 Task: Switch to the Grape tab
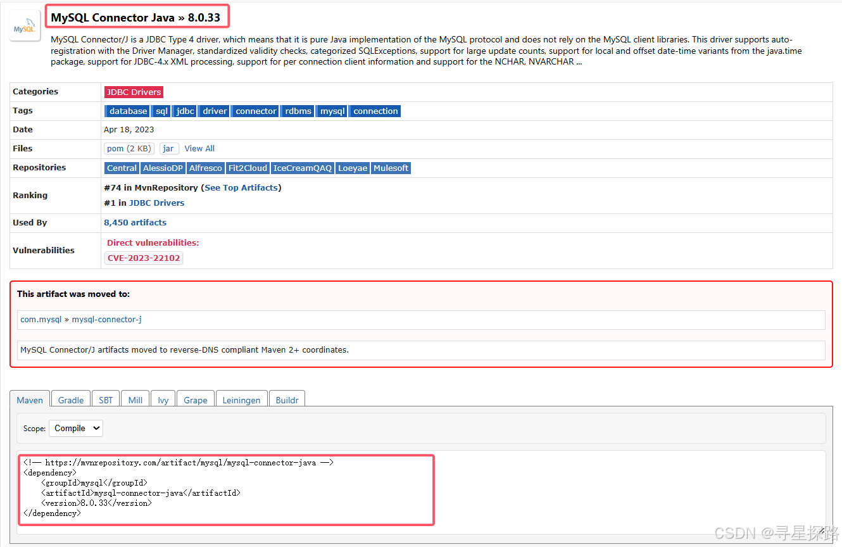[196, 400]
